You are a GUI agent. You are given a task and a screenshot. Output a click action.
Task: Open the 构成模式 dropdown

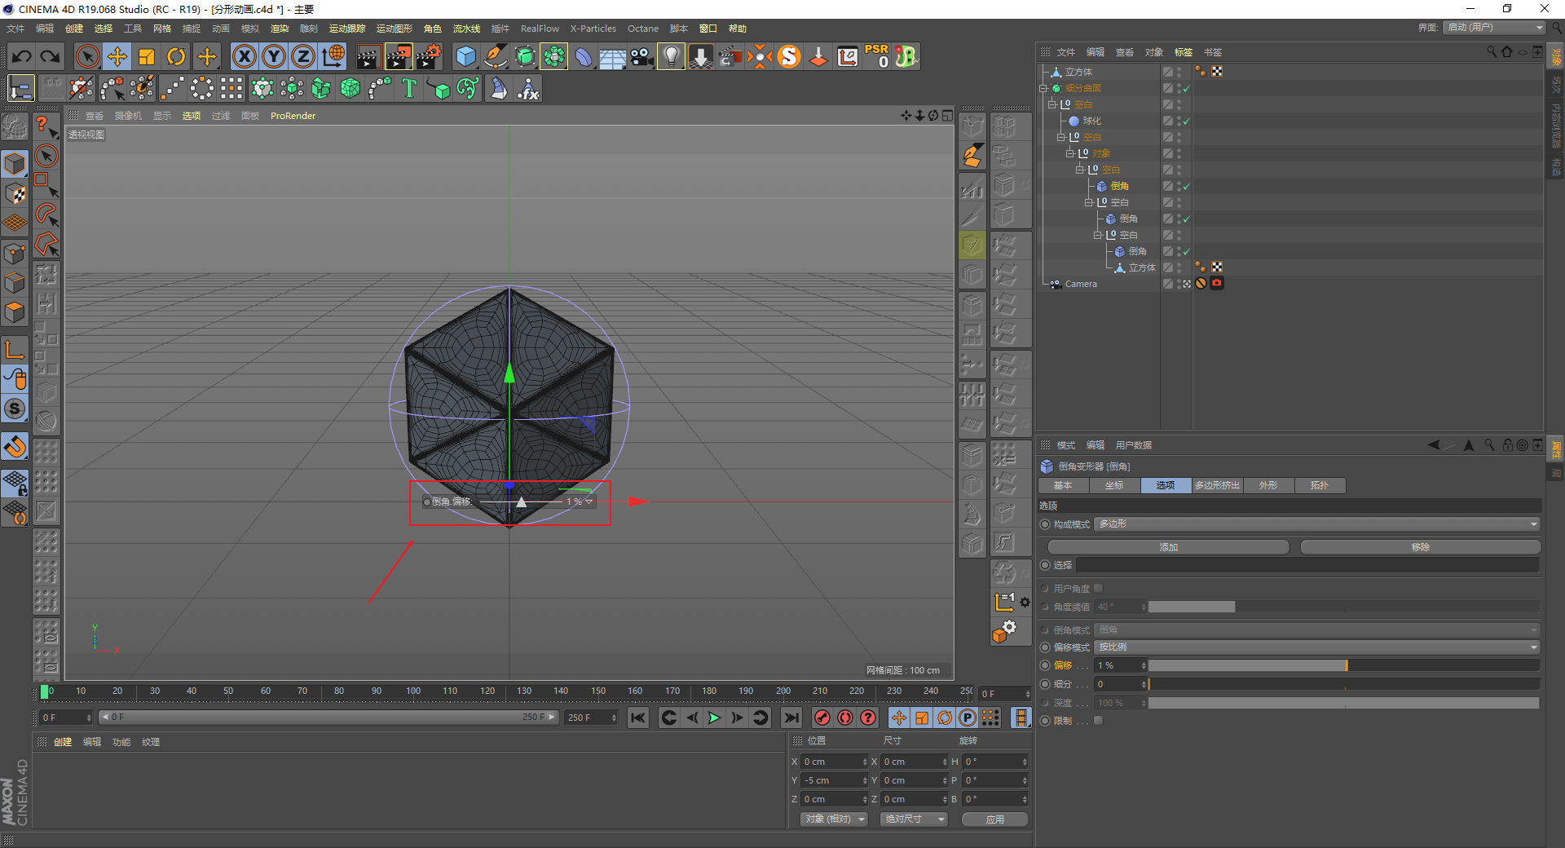[x=1317, y=524]
